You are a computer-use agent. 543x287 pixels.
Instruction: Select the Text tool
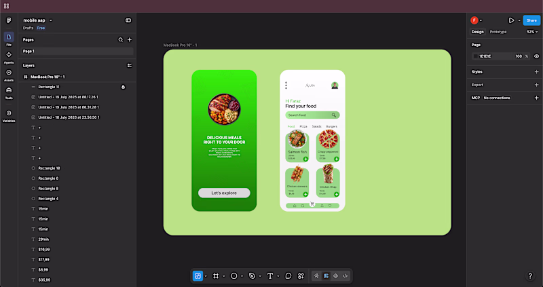pos(269,276)
